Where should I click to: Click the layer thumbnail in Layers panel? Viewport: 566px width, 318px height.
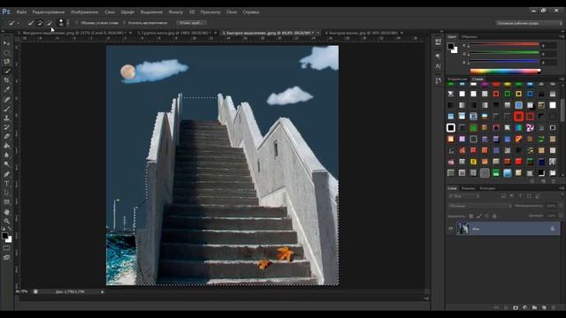click(463, 228)
